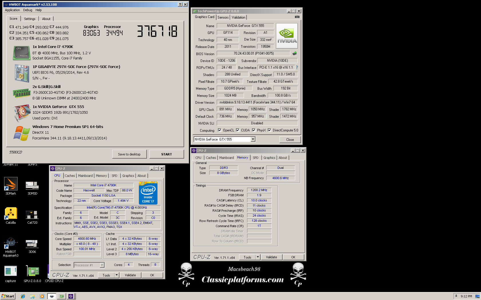Switch to Settings tab in Aquamark
This screenshot has width=481, height=300.
(x=30, y=19)
